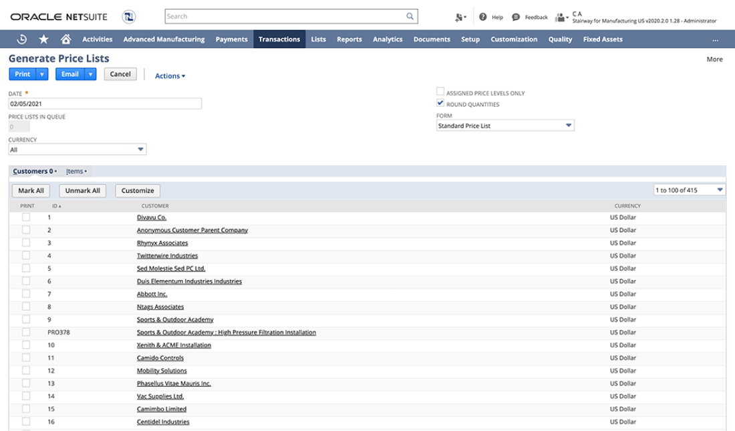735x431 pixels.
Task: Click the Customer column header
Action: (x=155, y=206)
